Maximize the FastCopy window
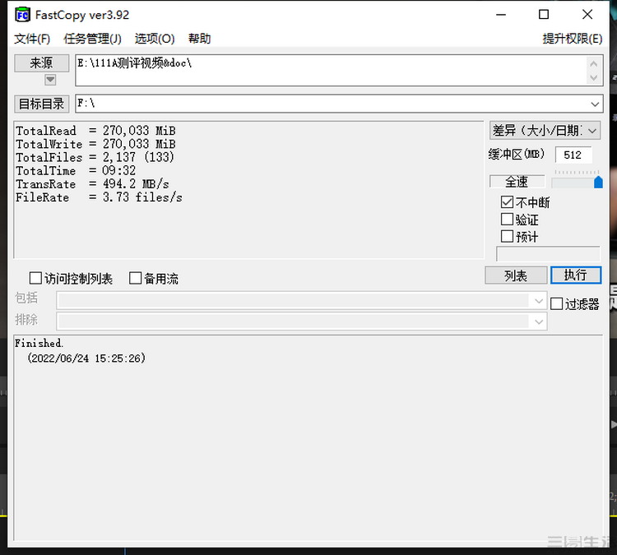This screenshot has width=617, height=555. coord(544,15)
